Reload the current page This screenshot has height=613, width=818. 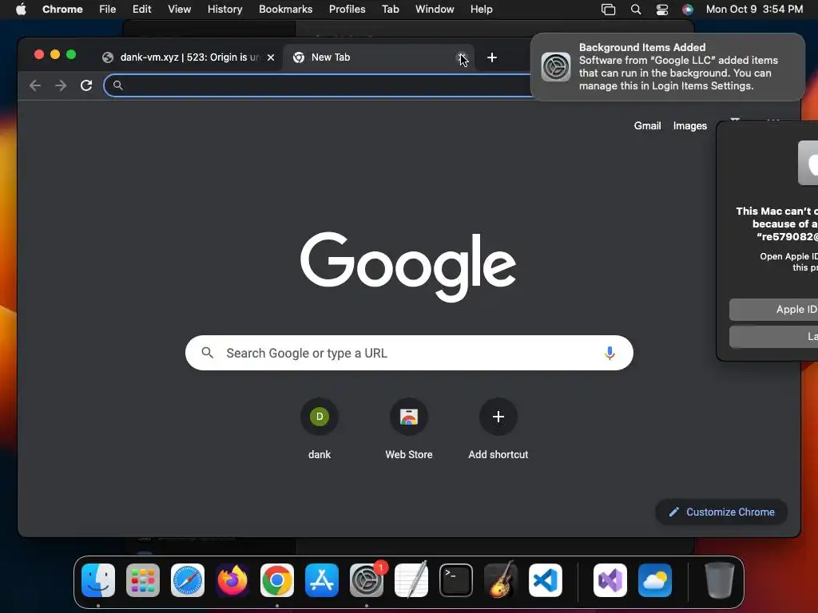click(x=86, y=85)
